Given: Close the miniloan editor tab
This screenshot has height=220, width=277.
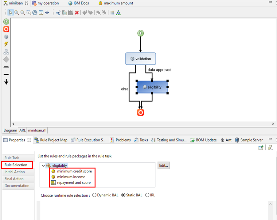Looking at the screenshot, I should (x=26, y=3).
